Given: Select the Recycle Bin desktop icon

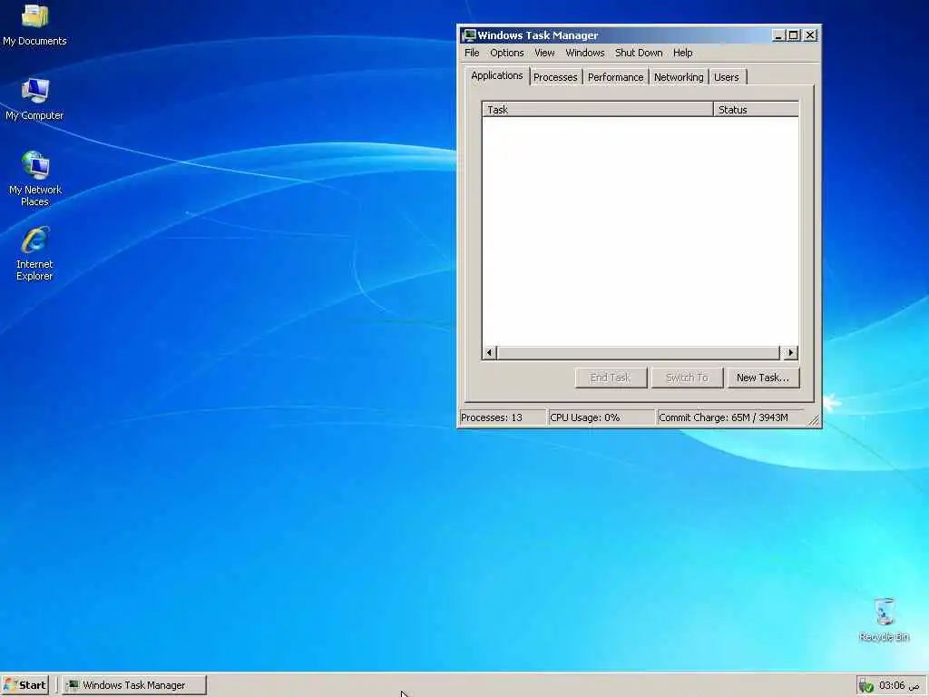Looking at the screenshot, I should tap(884, 619).
